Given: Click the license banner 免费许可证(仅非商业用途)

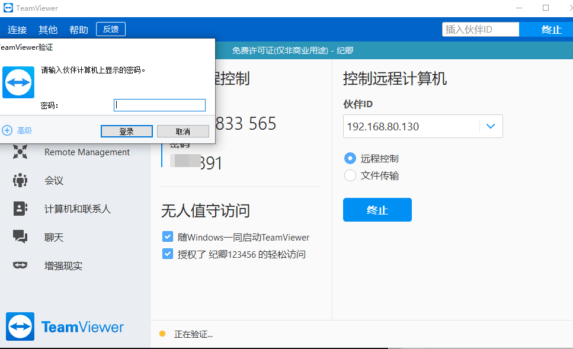Looking at the screenshot, I should click(280, 50).
